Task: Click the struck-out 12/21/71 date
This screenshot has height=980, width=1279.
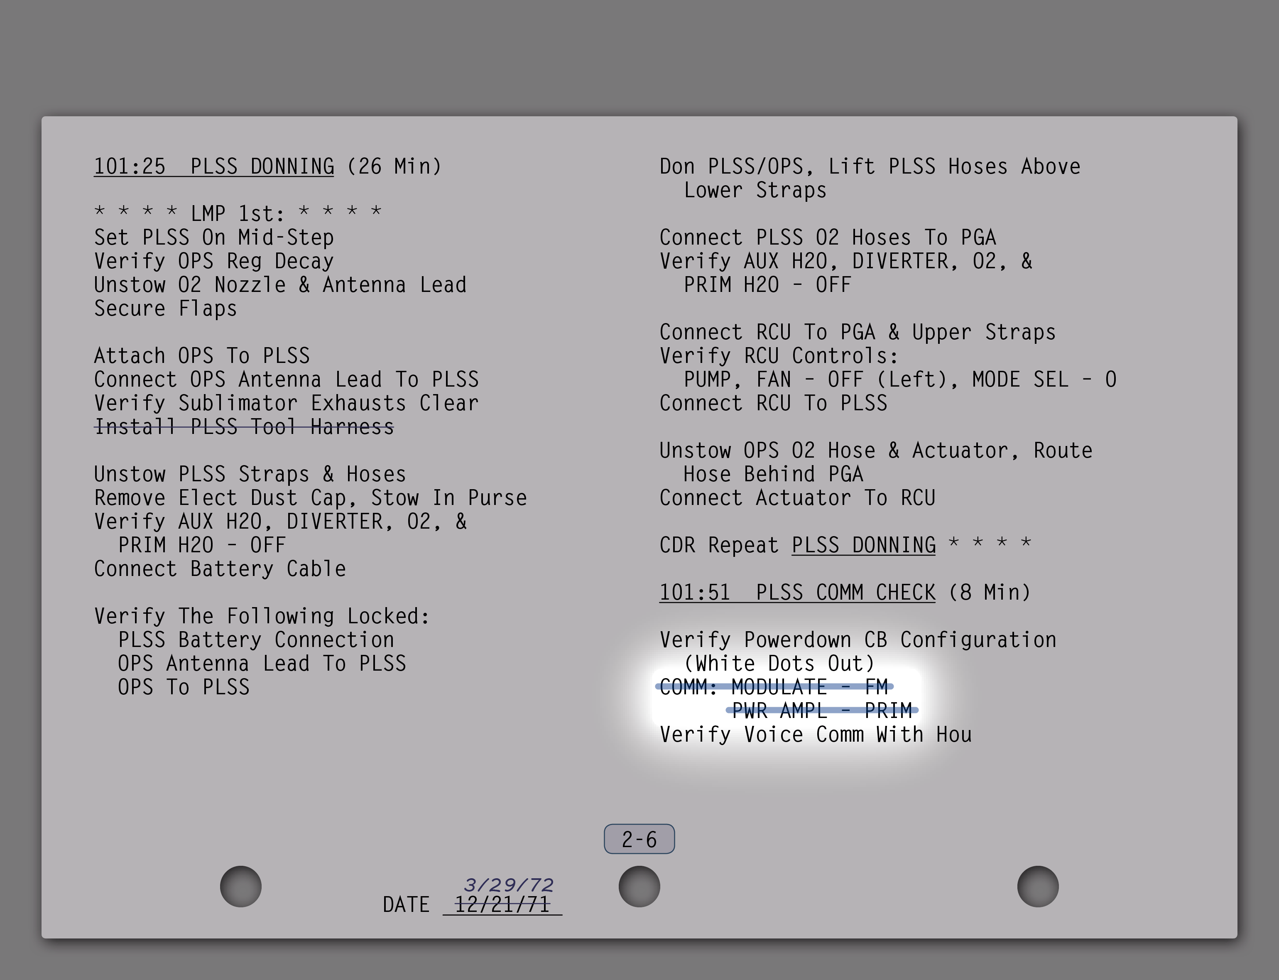Action: [x=502, y=905]
